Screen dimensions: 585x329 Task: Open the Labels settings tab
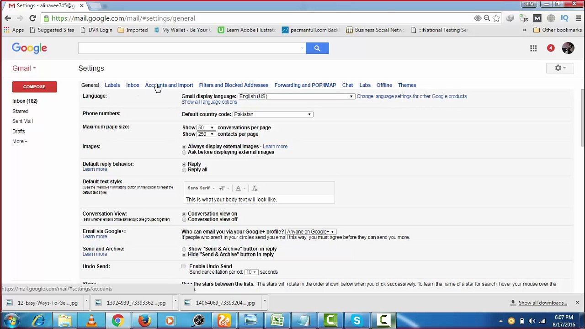[x=112, y=85]
